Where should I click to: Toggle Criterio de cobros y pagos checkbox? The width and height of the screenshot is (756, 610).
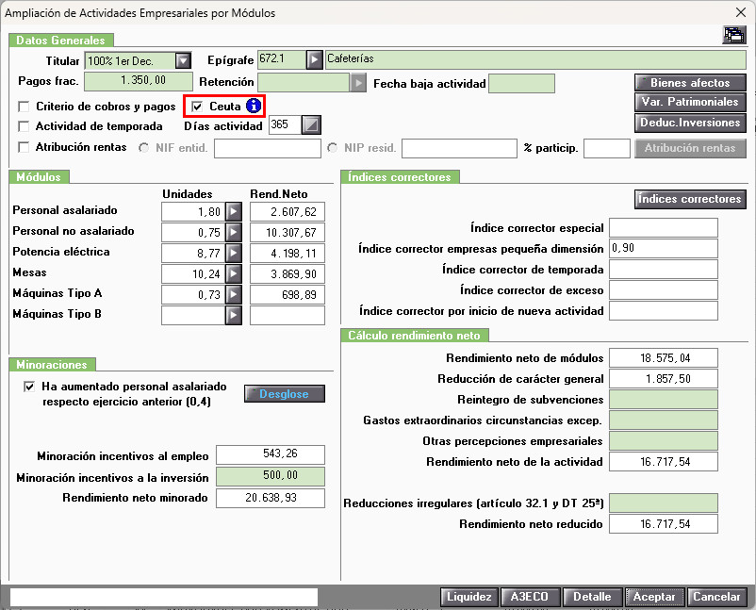tap(24, 107)
